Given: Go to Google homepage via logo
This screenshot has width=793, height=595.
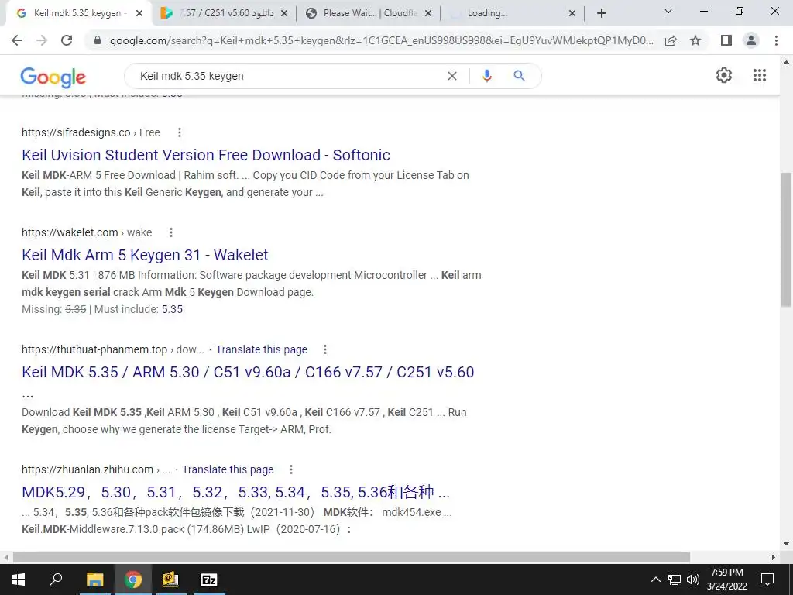Looking at the screenshot, I should [53, 77].
